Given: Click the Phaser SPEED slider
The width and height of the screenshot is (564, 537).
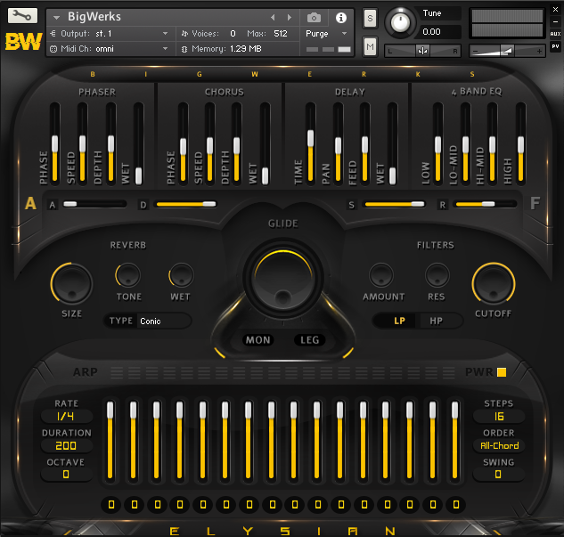Looking at the screenshot, I should (82, 143).
